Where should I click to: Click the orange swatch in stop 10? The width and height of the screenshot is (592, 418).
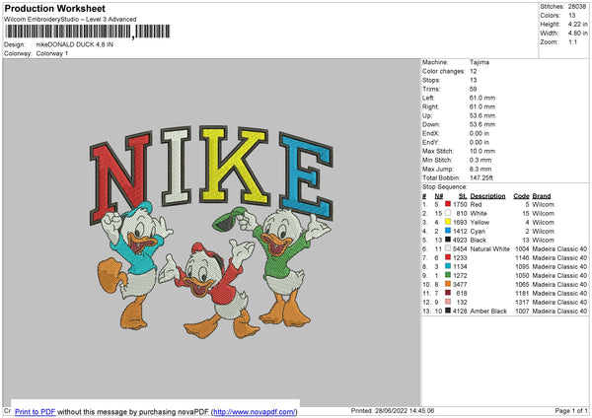point(448,284)
